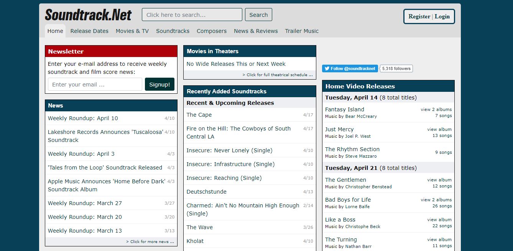
Task: Open composer Bear McCreary link
Action: (361, 116)
